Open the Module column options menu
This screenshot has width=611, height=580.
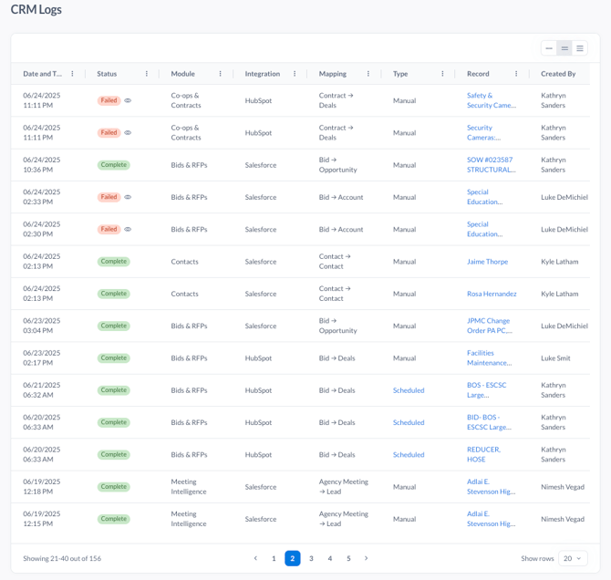tap(220, 74)
